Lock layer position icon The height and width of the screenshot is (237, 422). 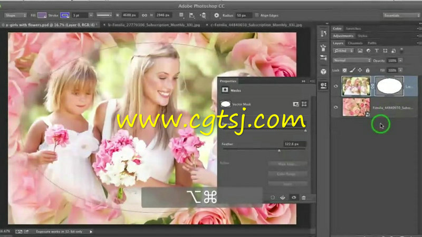(360, 70)
